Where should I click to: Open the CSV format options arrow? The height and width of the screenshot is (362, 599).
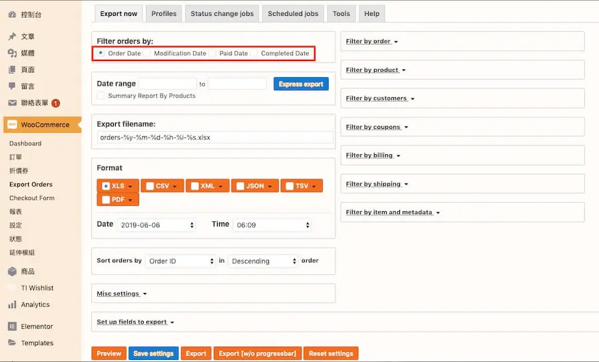coord(175,187)
